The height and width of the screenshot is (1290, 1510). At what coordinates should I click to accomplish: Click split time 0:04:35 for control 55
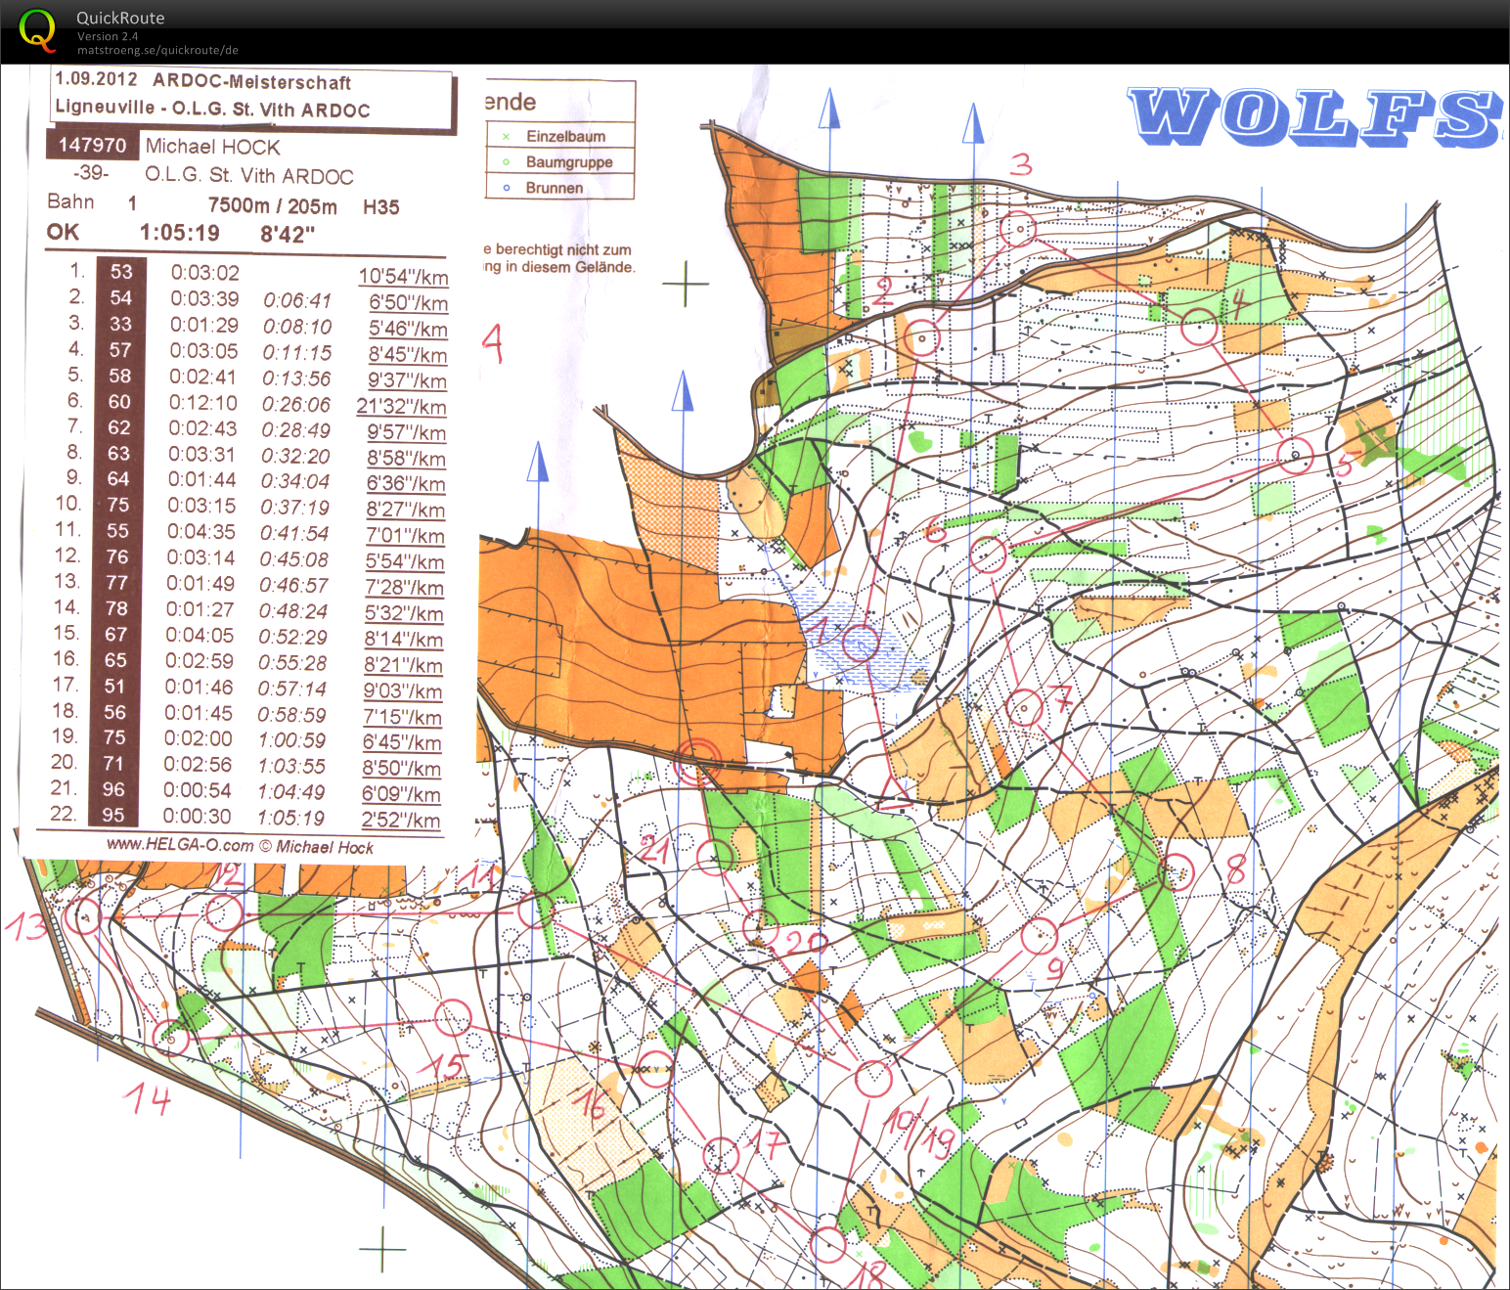click(200, 531)
